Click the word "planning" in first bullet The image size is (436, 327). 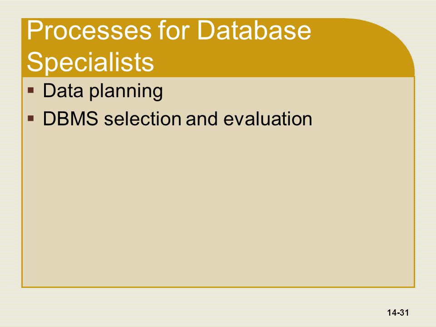click(126, 91)
